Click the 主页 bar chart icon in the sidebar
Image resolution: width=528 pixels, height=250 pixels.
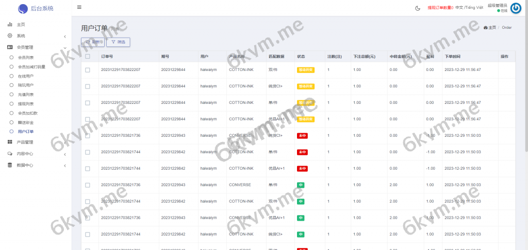click(x=10, y=24)
